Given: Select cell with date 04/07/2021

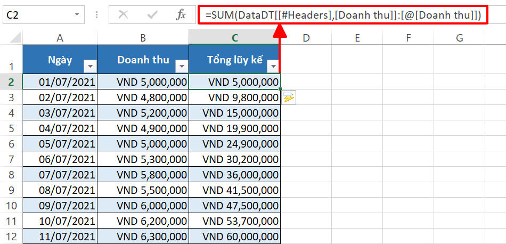Looking at the screenshot, I should 60,128.
